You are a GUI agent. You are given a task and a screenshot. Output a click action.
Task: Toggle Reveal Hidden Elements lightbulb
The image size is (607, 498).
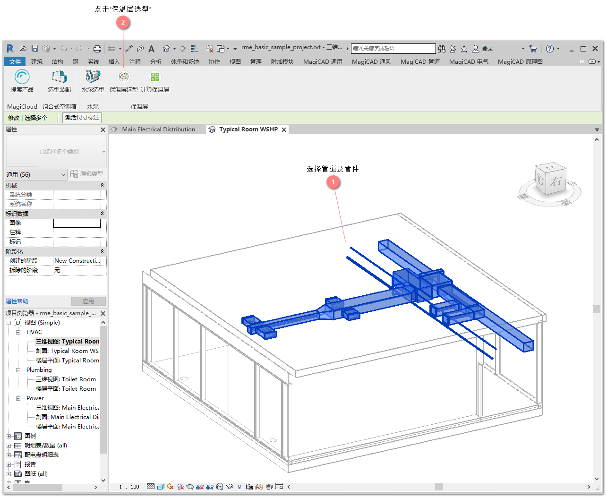[x=239, y=487]
